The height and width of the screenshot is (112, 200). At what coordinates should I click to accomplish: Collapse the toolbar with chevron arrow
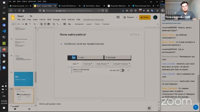157,24
